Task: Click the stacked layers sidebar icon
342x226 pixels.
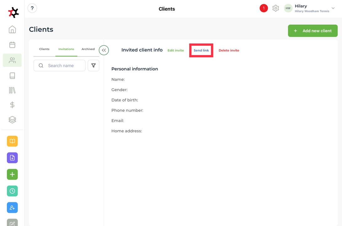Action: tap(12, 120)
